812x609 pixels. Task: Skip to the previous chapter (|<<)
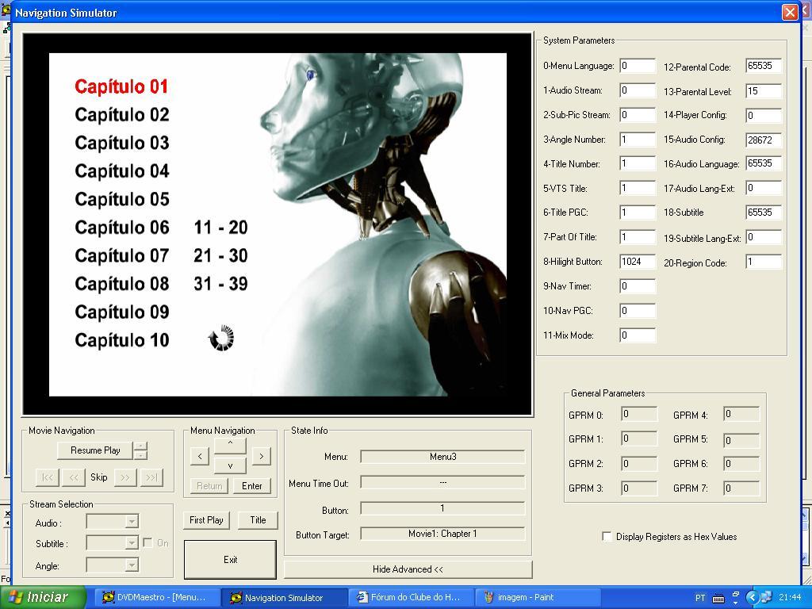click(48, 477)
